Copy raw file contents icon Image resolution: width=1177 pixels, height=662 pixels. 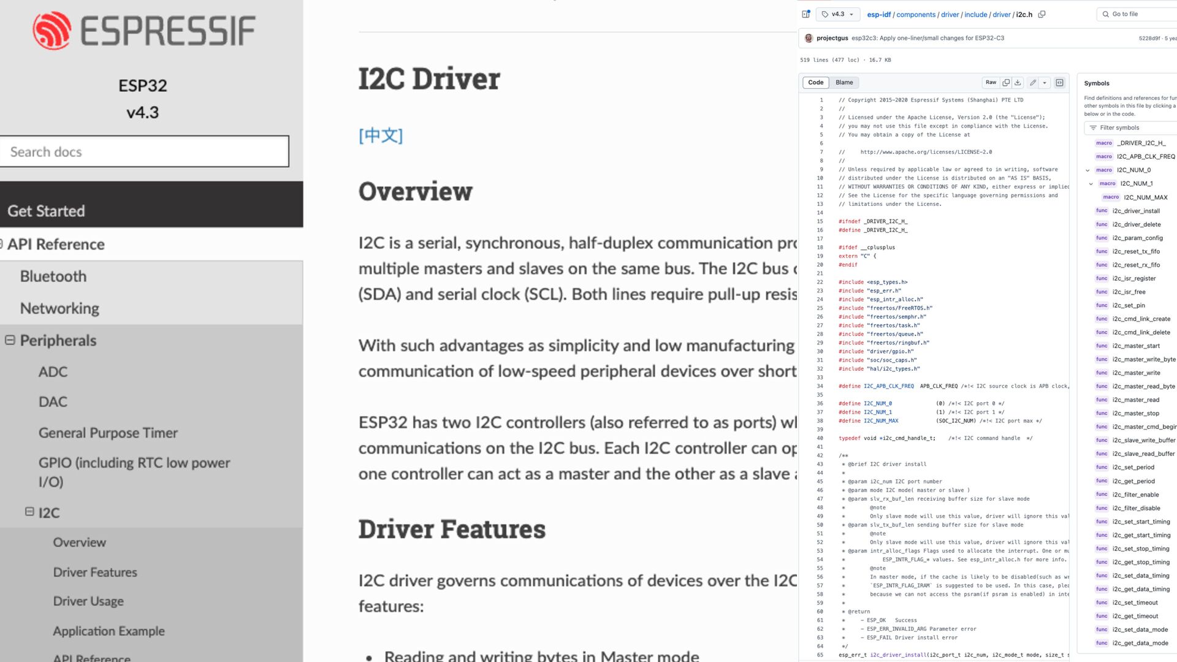point(1006,82)
